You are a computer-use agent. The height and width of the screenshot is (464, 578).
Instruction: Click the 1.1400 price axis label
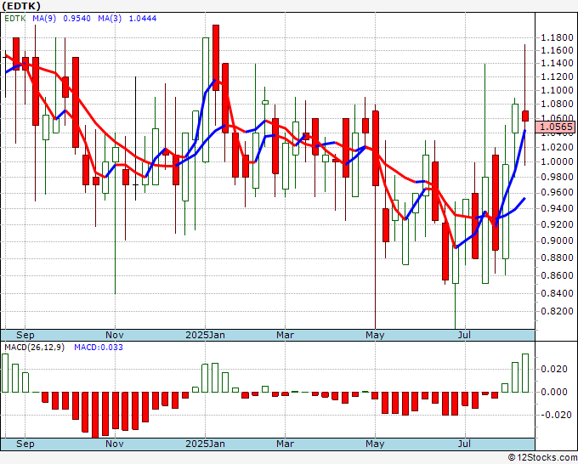pos(557,64)
